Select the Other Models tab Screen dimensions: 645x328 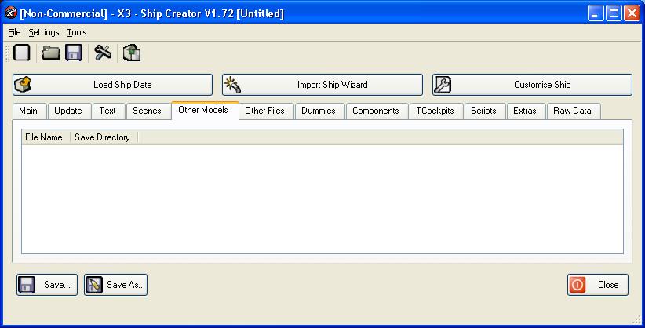[x=205, y=110]
